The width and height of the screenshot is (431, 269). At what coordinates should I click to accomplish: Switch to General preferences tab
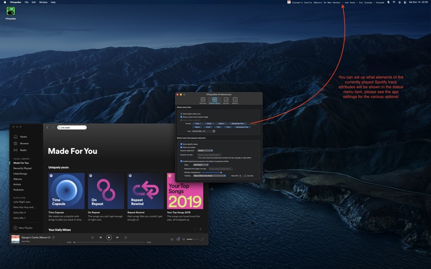(203, 101)
